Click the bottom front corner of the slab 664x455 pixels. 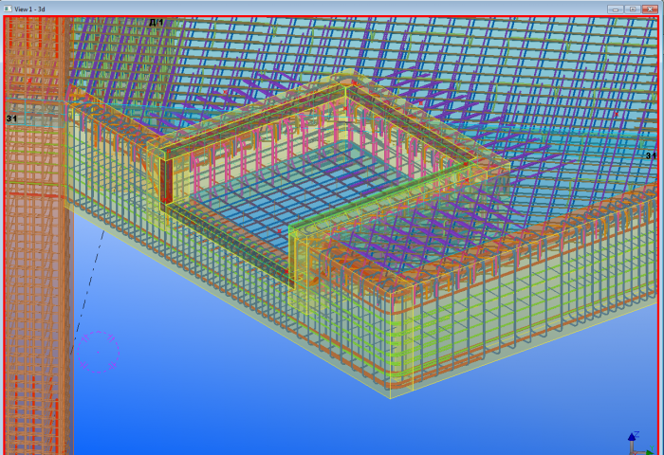390,397
